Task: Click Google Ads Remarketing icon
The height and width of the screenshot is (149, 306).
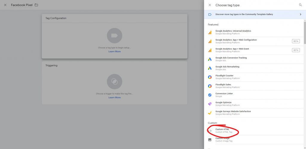Action: (210, 68)
